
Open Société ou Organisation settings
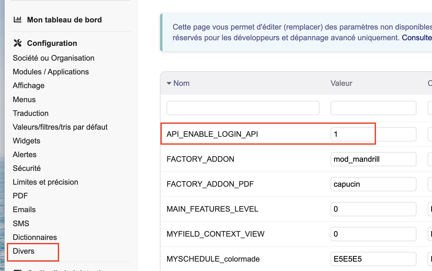(53, 58)
